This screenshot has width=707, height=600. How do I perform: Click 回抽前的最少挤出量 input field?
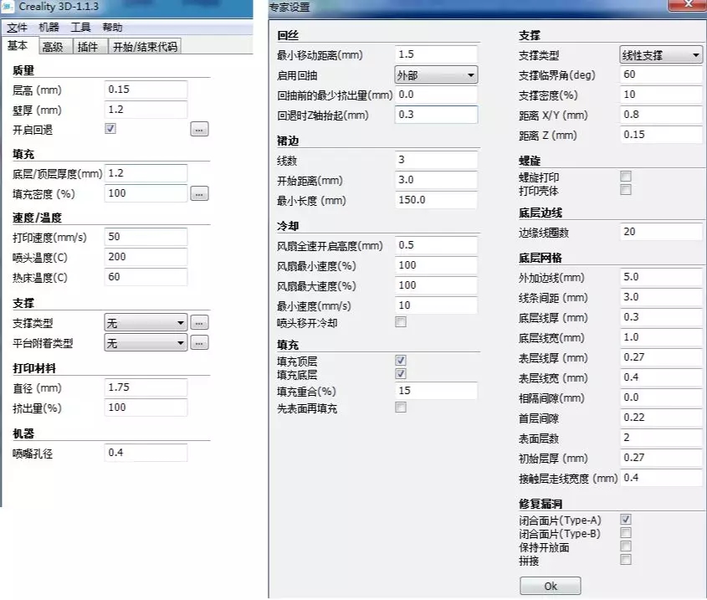(x=436, y=95)
